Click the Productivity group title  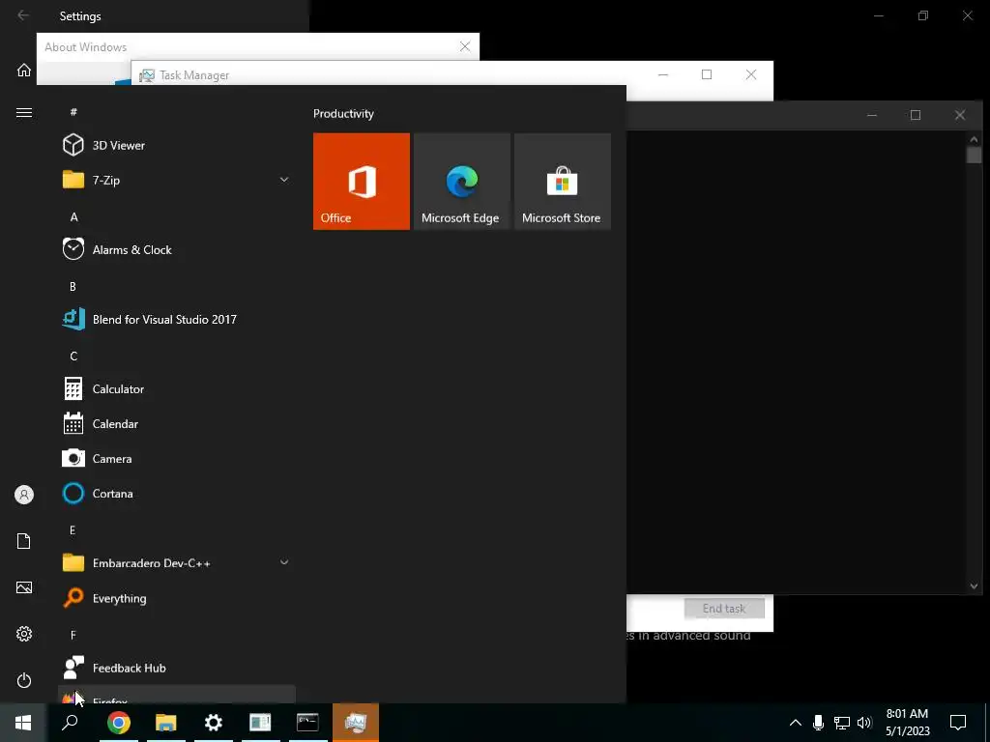(x=343, y=114)
